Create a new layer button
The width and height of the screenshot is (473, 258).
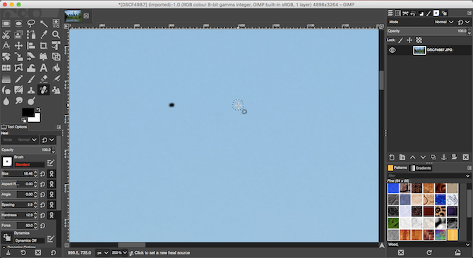tap(392, 157)
